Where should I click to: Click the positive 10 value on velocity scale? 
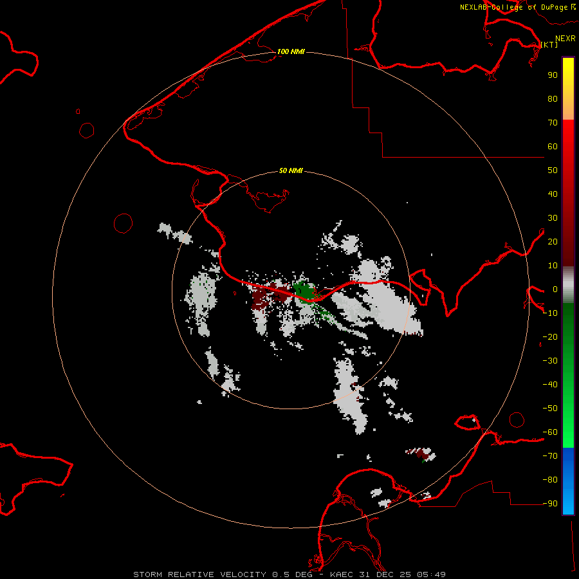pos(553,266)
